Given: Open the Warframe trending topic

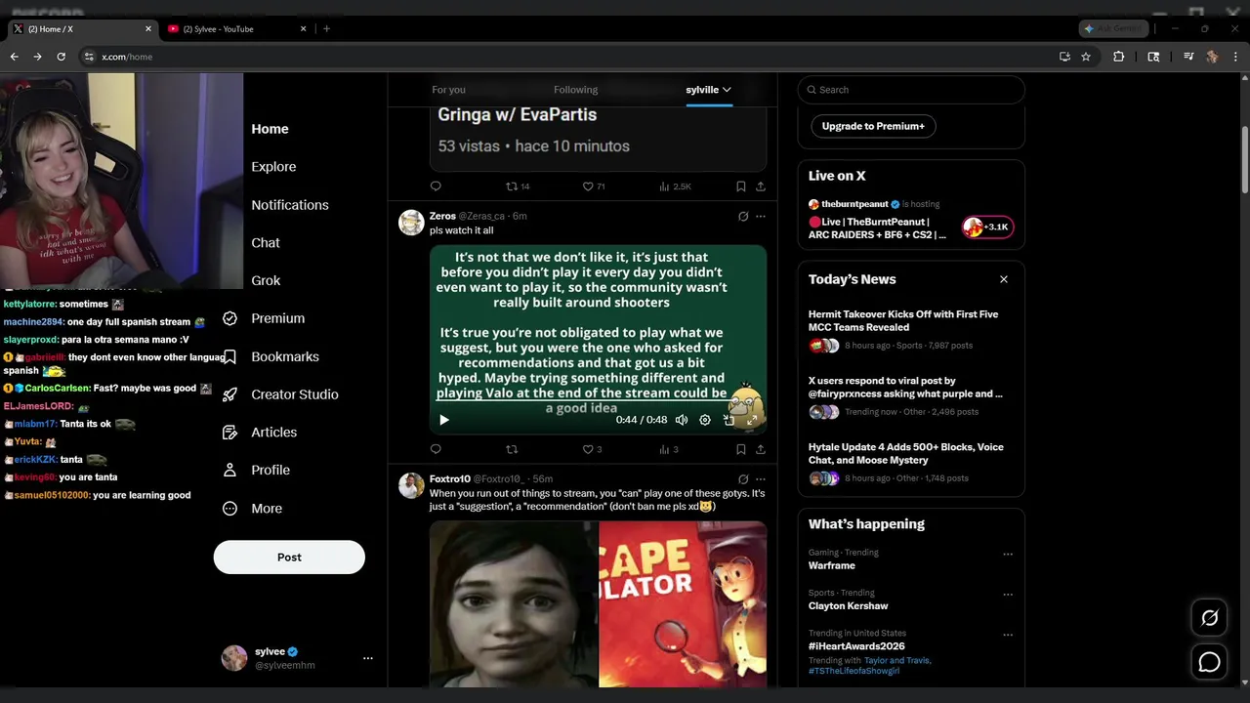Looking at the screenshot, I should [x=832, y=565].
